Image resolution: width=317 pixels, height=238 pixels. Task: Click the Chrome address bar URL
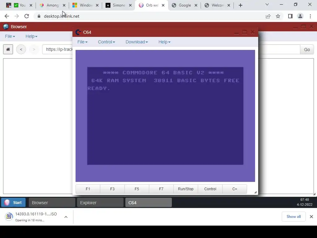click(x=62, y=16)
